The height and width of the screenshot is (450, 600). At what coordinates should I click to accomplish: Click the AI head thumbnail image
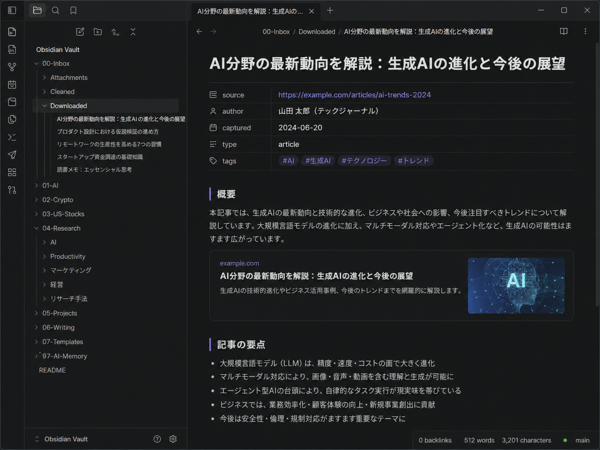pyautogui.click(x=516, y=285)
